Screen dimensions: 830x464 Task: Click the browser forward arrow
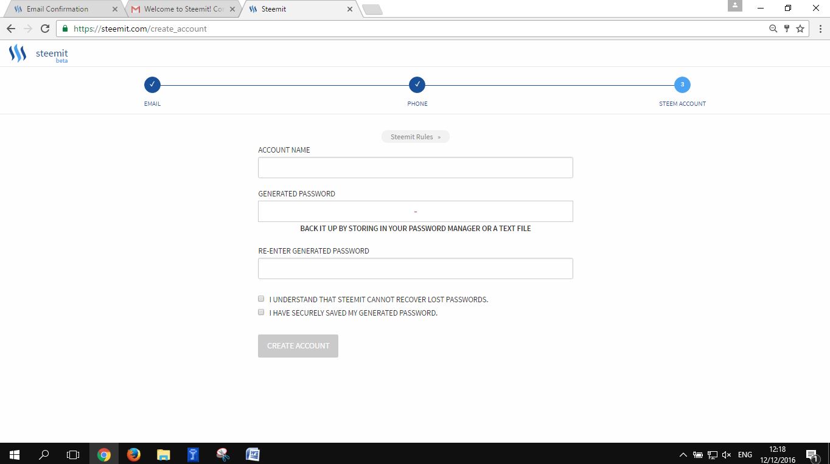pos(27,29)
